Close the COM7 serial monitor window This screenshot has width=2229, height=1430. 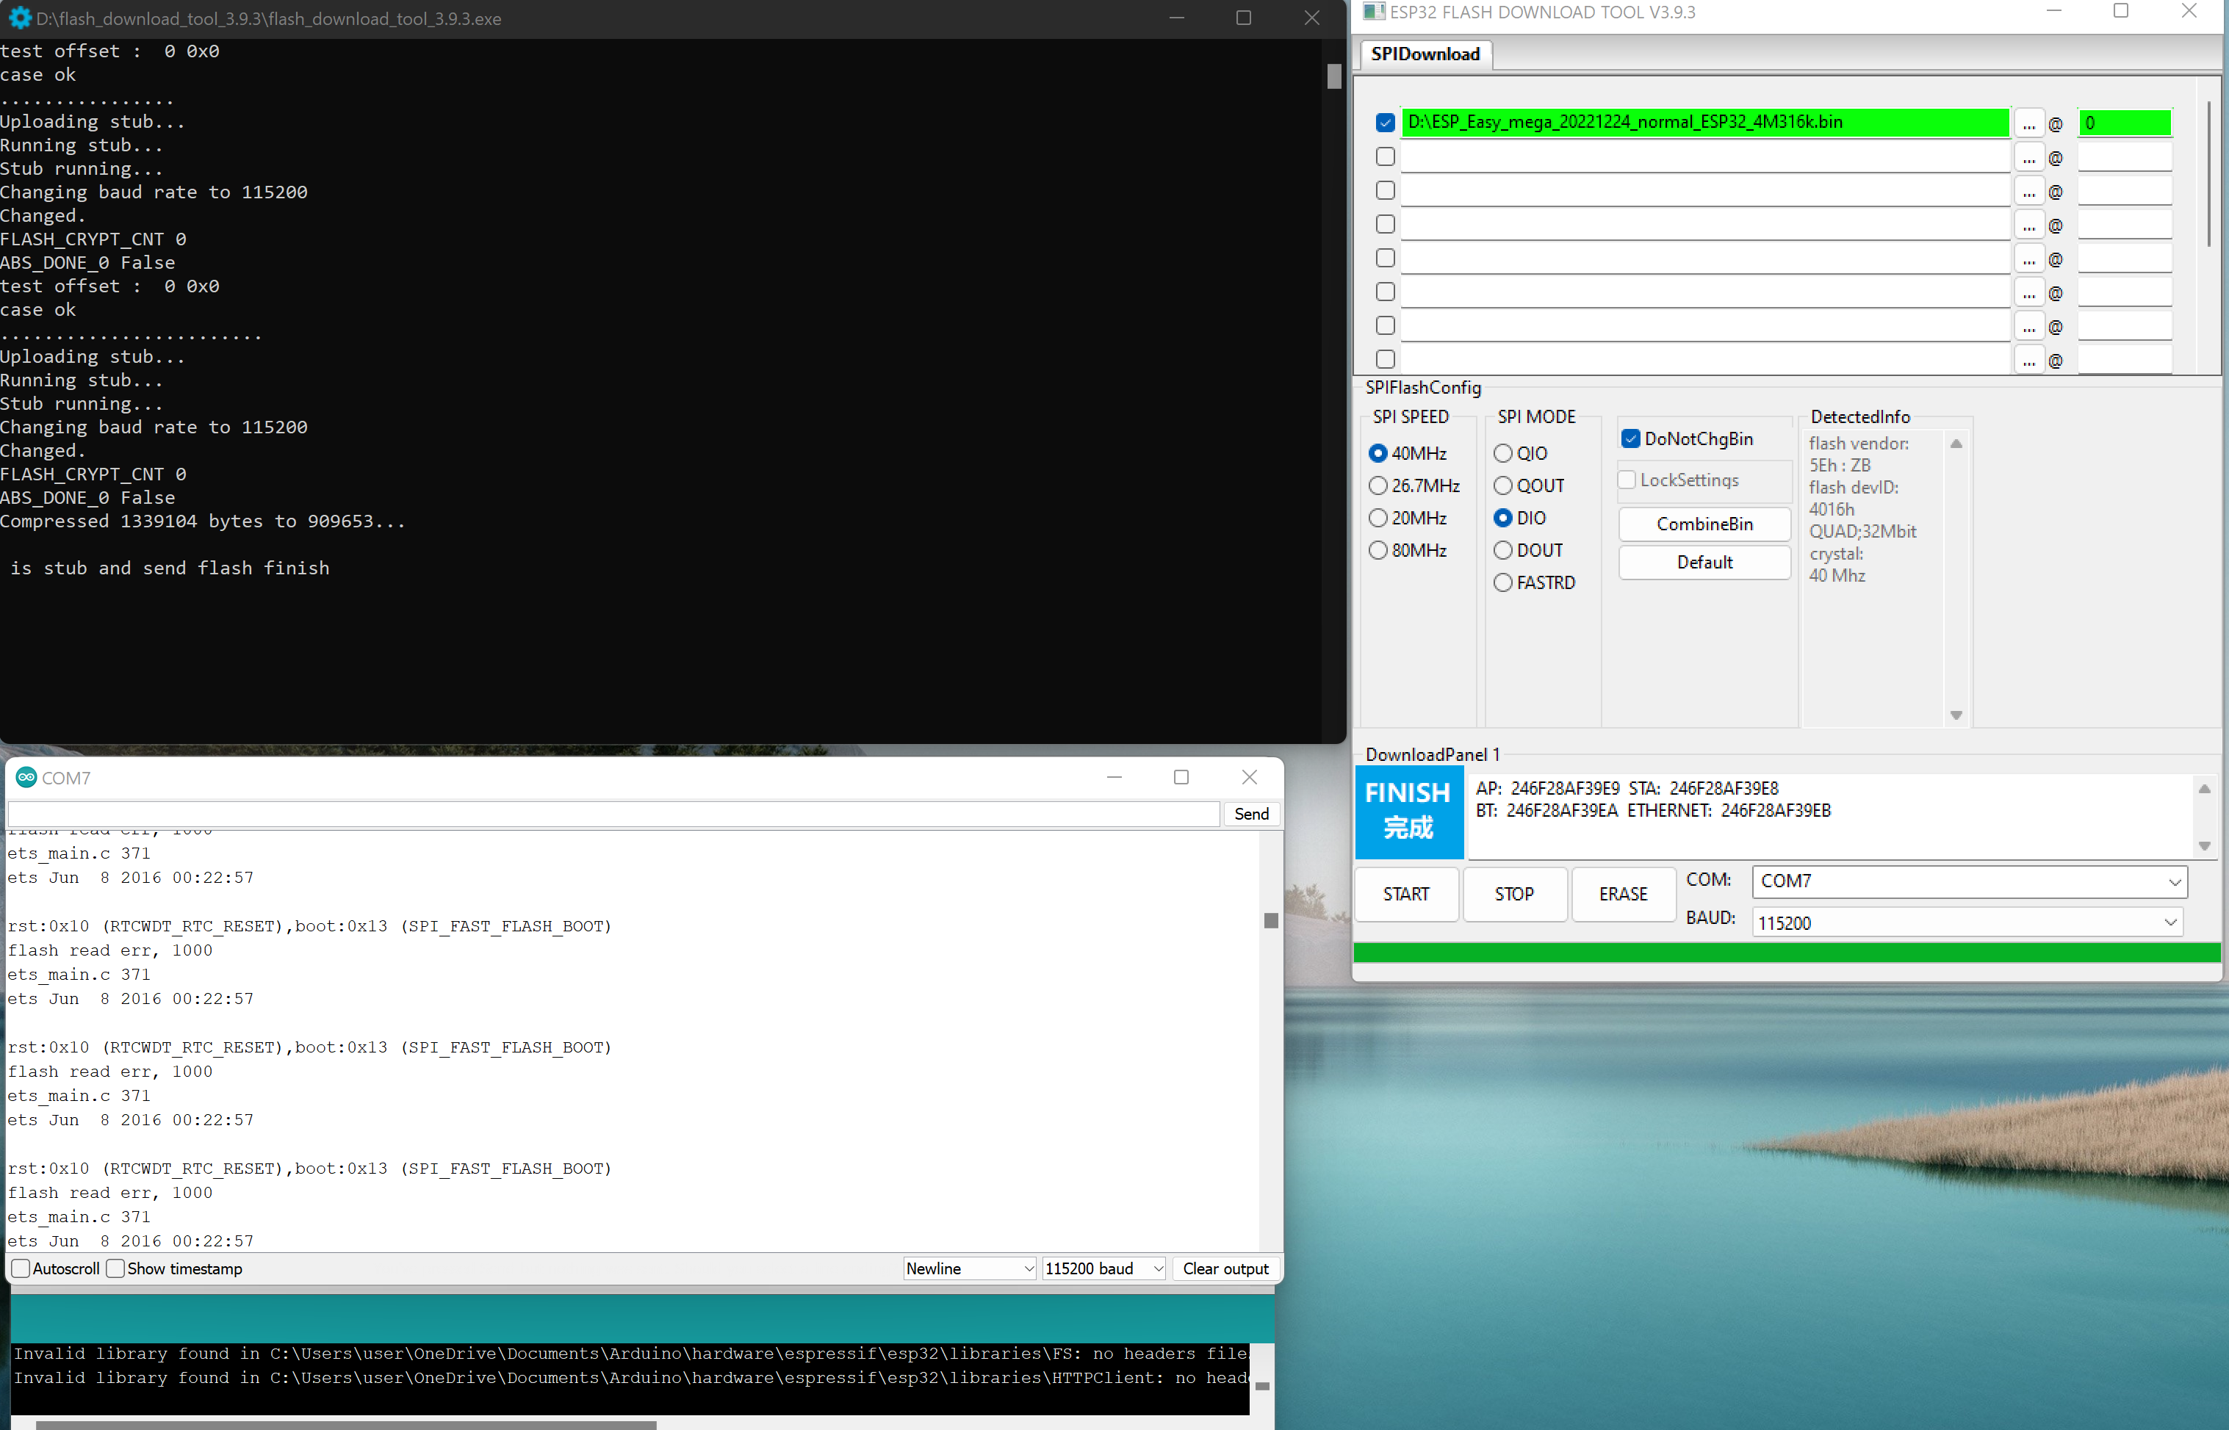pos(1249,777)
